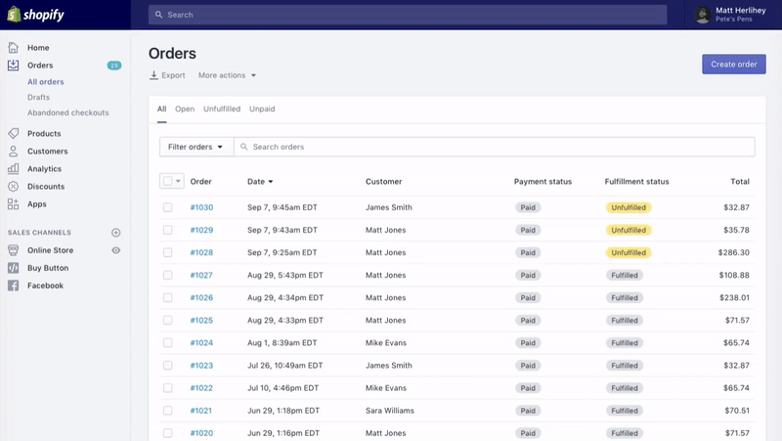This screenshot has width=782, height=441.
Task: Open the Facebook sales channel
Action: click(45, 286)
